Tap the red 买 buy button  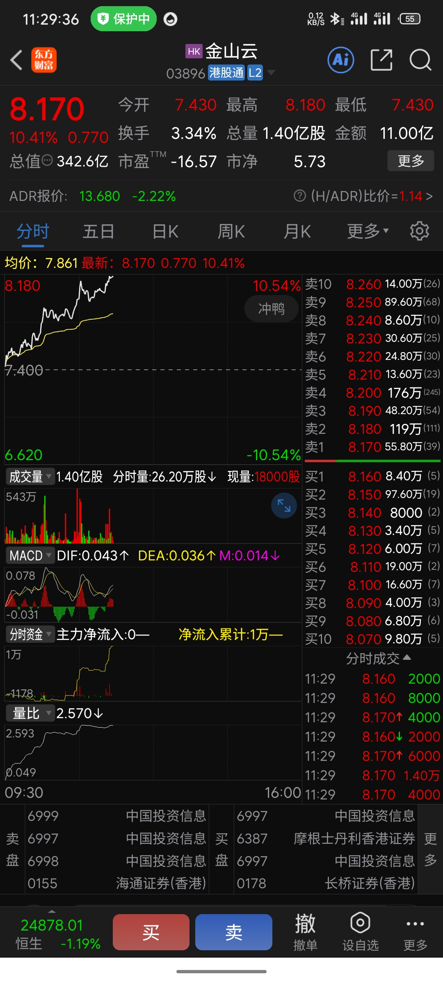(x=151, y=932)
